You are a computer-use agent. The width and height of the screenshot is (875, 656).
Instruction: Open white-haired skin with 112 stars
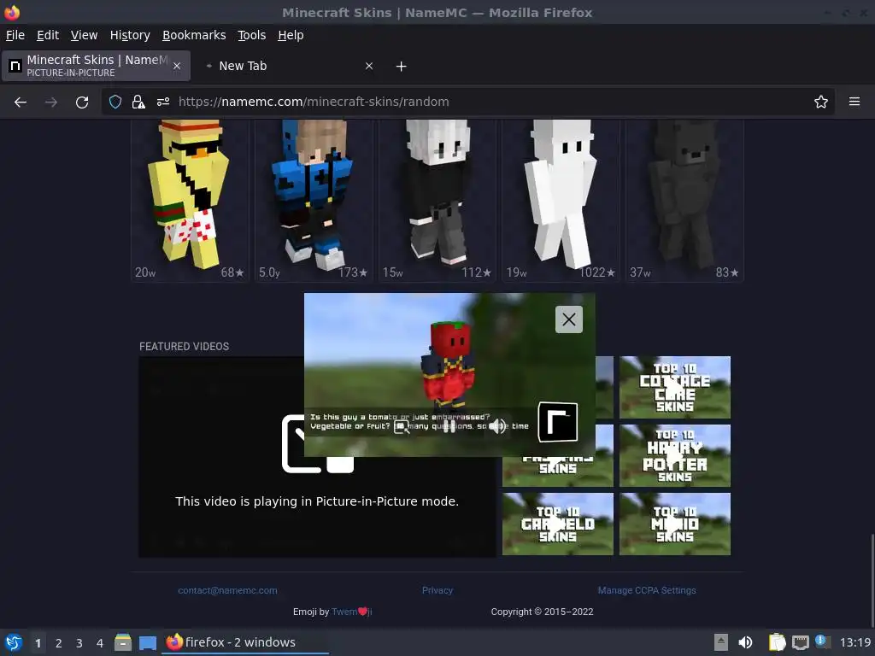coord(437,200)
